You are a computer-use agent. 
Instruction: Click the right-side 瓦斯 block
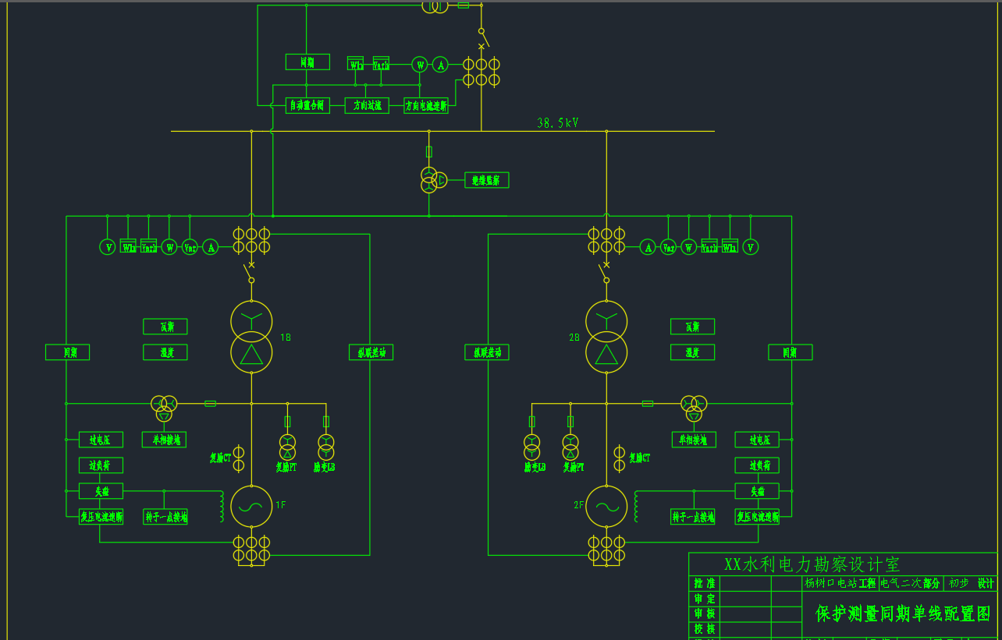click(692, 327)
